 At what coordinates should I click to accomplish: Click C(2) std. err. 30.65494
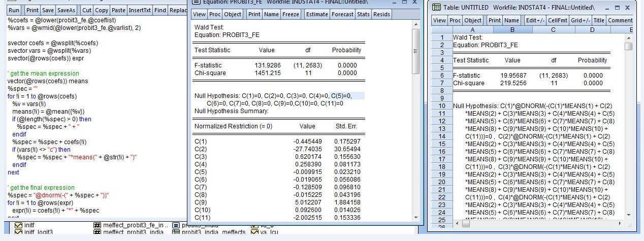[347, 149]
